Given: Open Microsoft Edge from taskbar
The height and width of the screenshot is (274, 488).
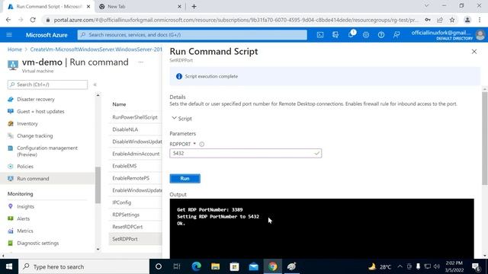Looking at the screenshot, I should pyautogui.click(x=197, y=266).
